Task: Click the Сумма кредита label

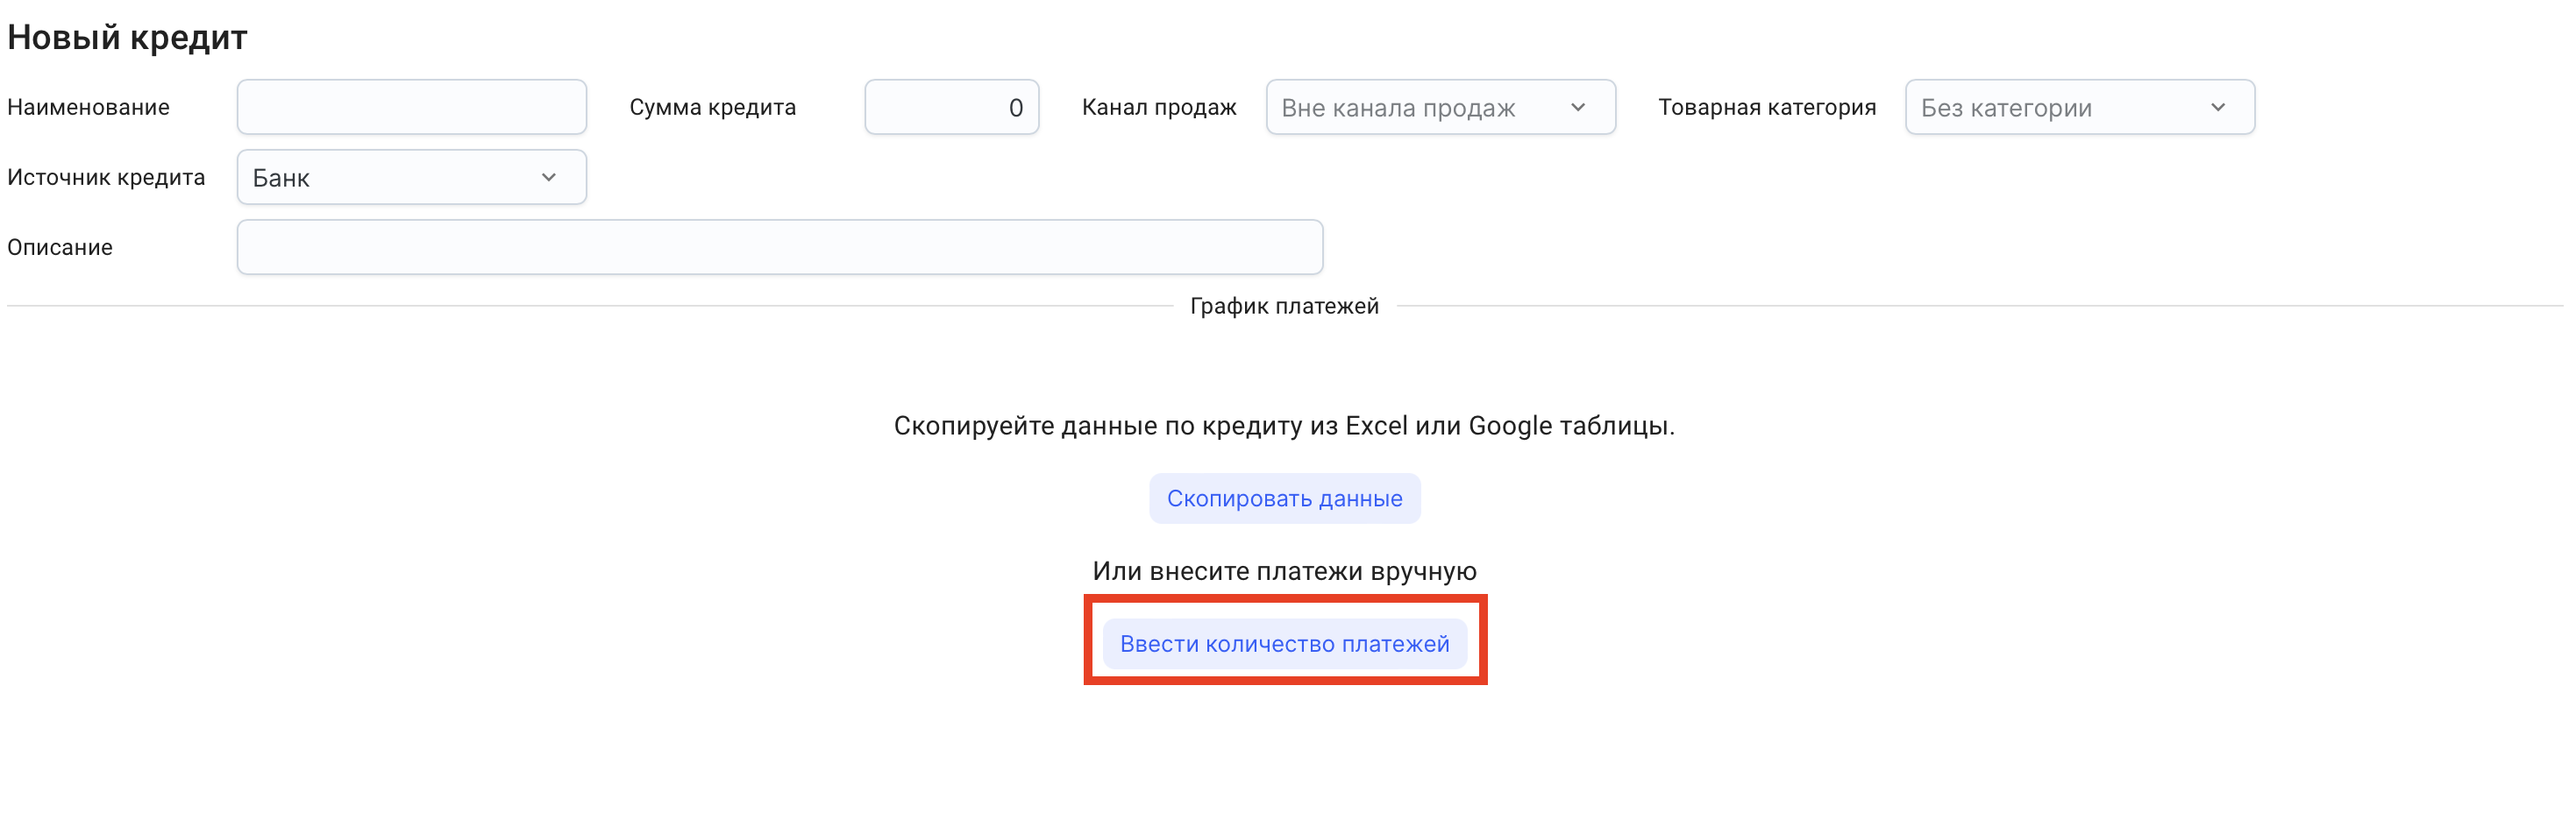Action: 712,107
